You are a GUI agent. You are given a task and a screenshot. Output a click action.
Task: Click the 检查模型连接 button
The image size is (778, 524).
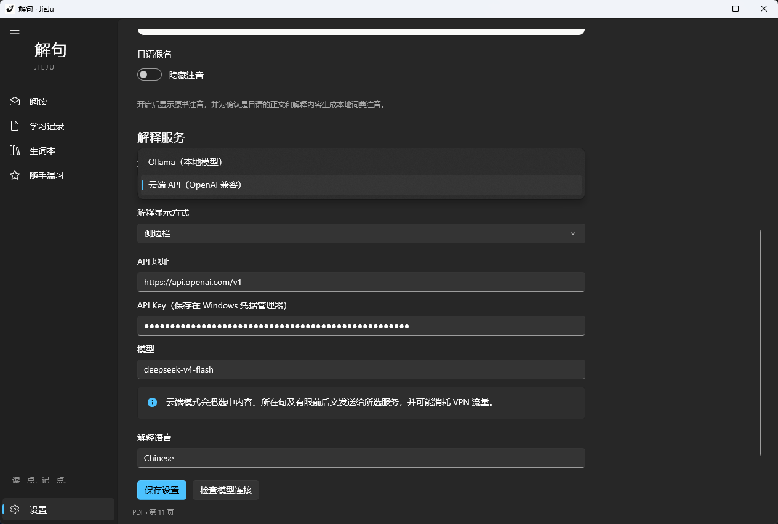click(x=226, y=490)
